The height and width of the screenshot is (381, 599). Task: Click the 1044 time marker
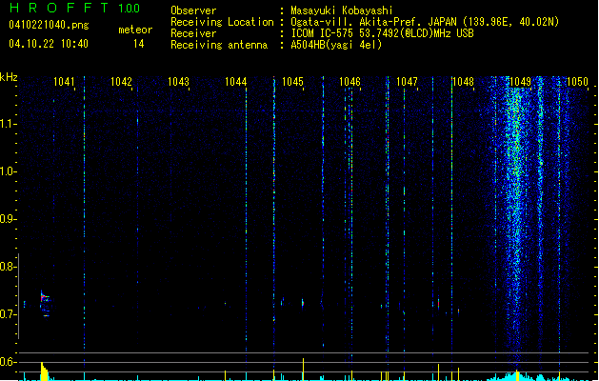pos(236,81)
